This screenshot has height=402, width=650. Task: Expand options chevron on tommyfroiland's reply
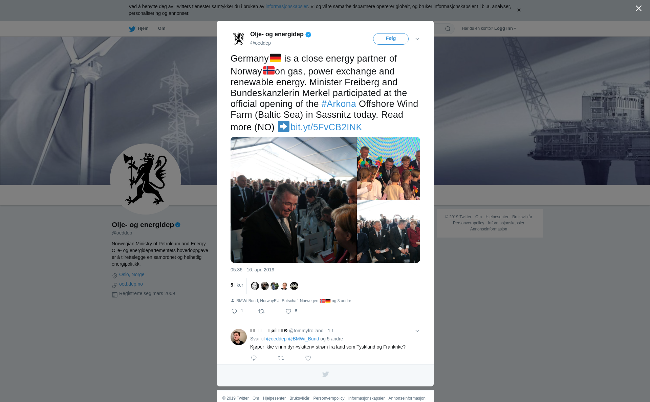coord(417,331)
